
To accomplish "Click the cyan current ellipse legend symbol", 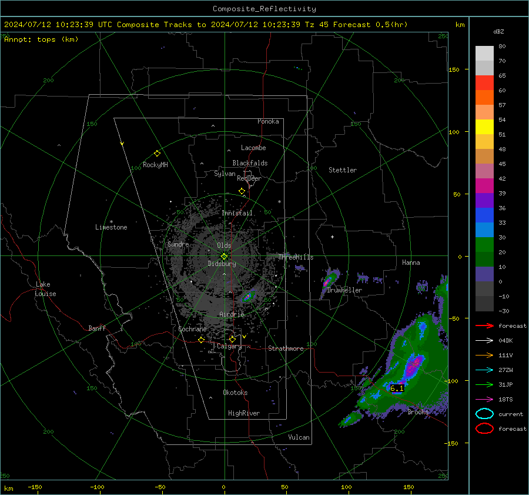I will (484, 414).
